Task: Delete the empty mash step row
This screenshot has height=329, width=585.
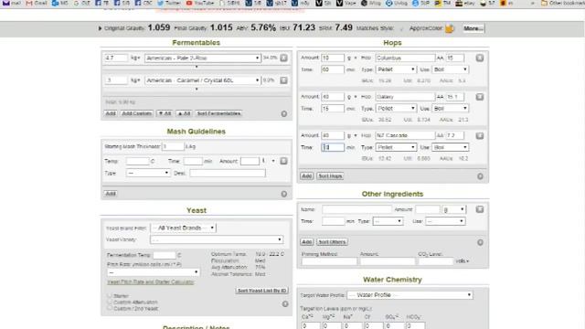Action: [x=284, y=161]
